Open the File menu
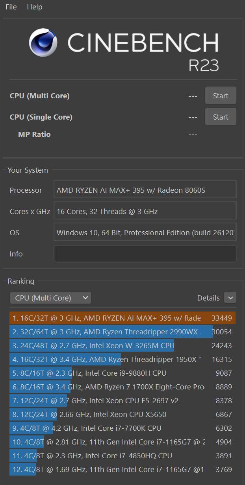Screen dimensions: 245x485 click(x=11, y=7)
